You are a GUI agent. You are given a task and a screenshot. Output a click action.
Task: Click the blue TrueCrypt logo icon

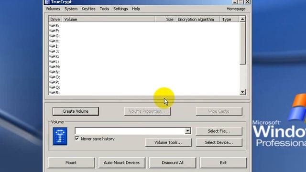pos(60,136)
